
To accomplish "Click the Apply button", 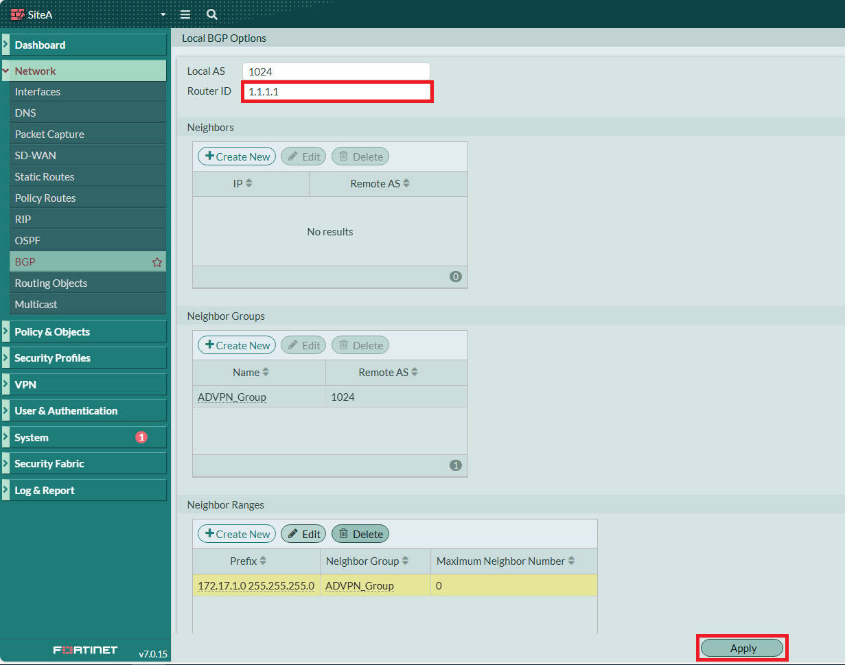I will coord(742,648).
